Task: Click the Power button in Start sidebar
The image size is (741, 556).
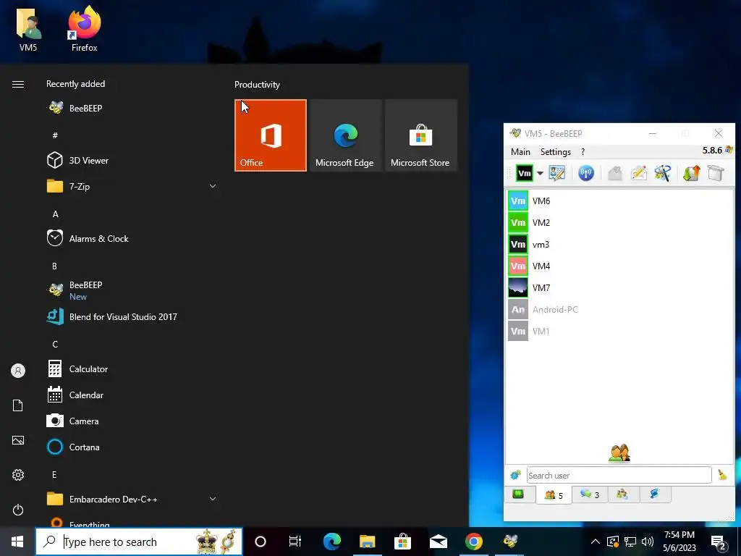Action: click(18, 510)
